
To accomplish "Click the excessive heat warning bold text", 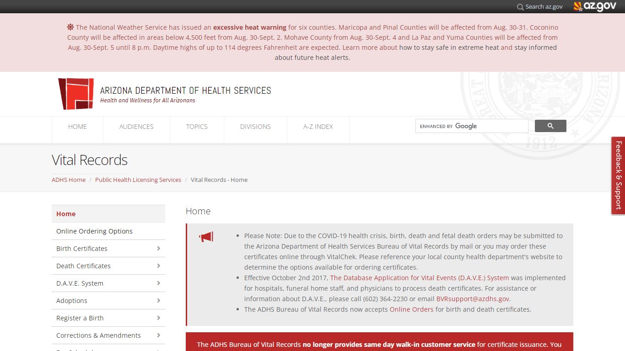I will pyautogui.click(x=250, y=27).
